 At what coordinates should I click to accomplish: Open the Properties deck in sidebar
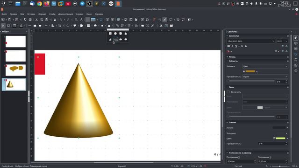pyautogui.click(x=296, y=38)
